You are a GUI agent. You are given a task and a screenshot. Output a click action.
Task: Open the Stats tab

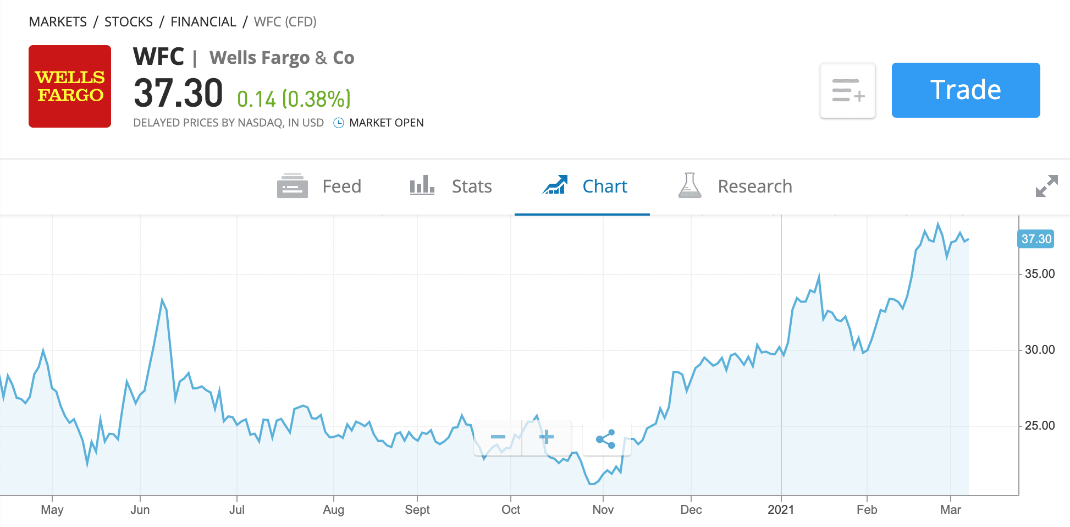450,186
